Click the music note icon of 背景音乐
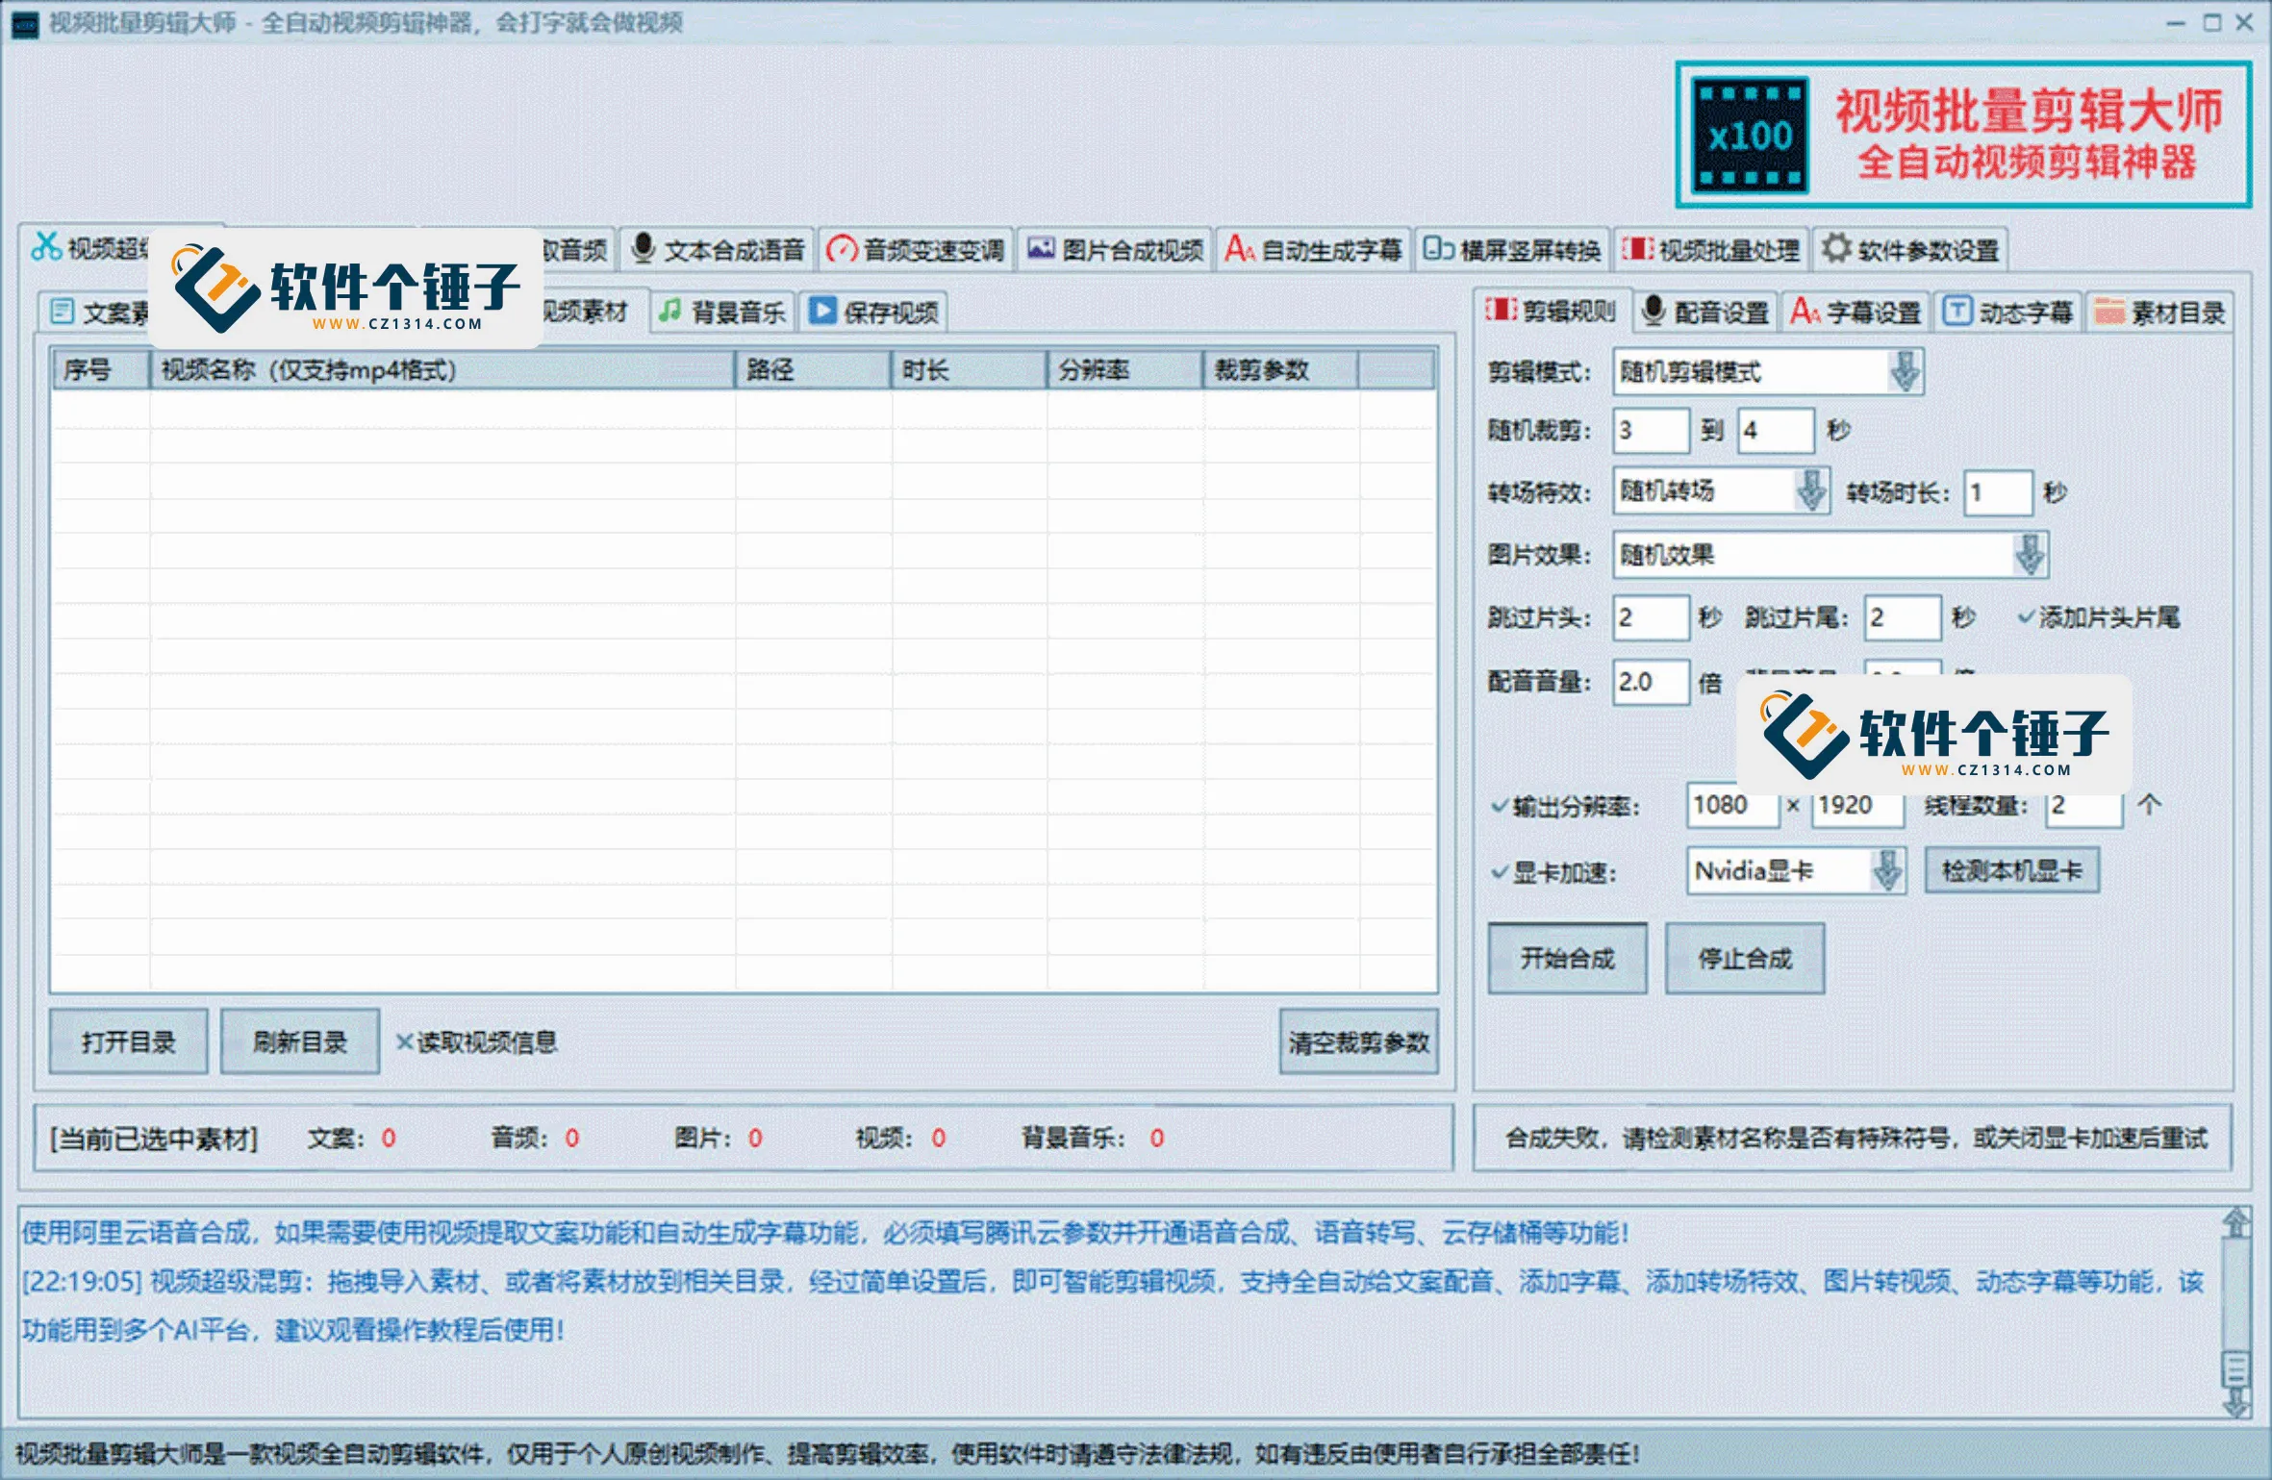Image resolution: width=2272 pixels, height=1480 pixels. 669,311
